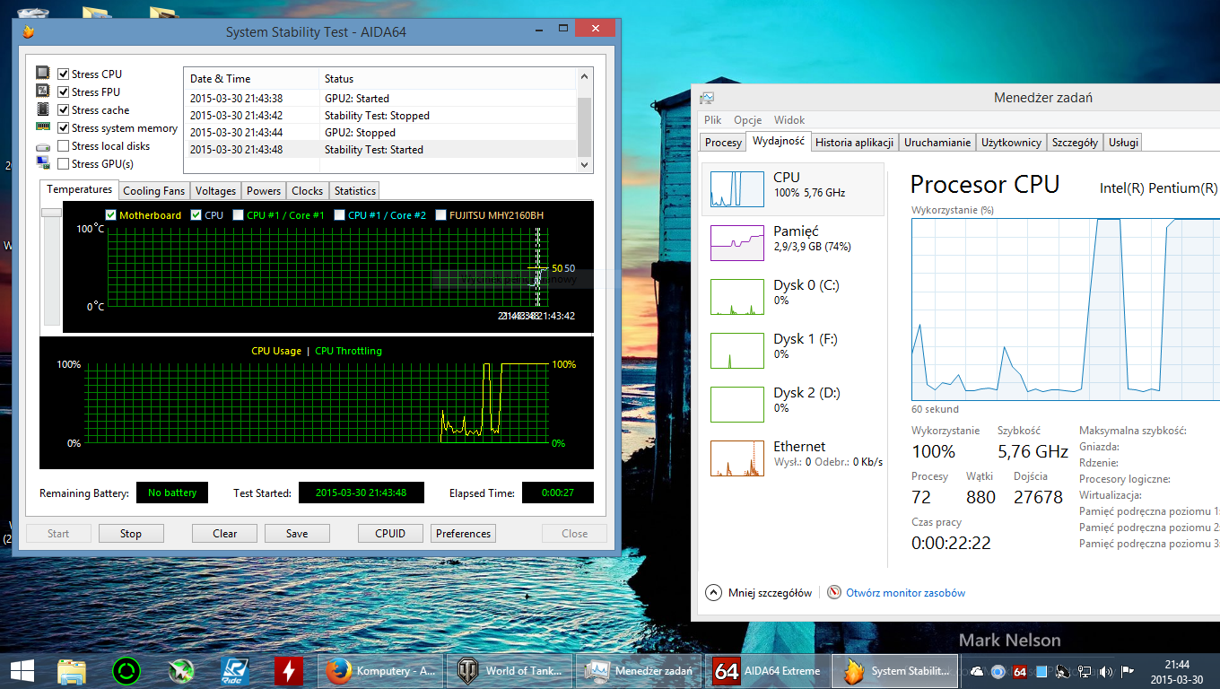Enable the Stress local disks checkbox

coord(64,146)
